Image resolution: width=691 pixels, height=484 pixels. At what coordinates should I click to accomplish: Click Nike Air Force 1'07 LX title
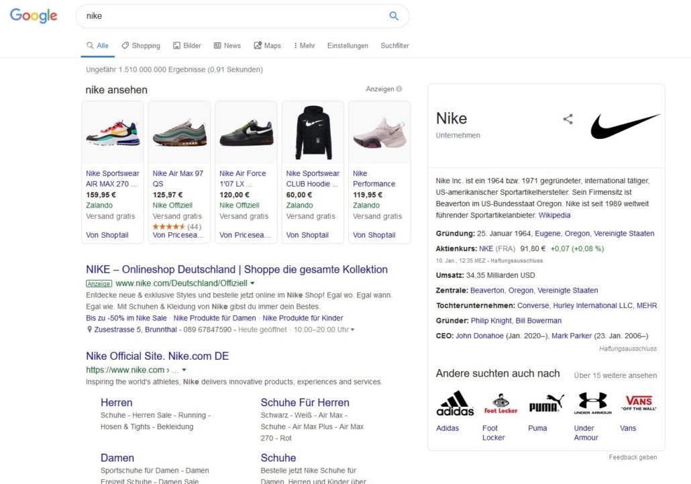243,179
